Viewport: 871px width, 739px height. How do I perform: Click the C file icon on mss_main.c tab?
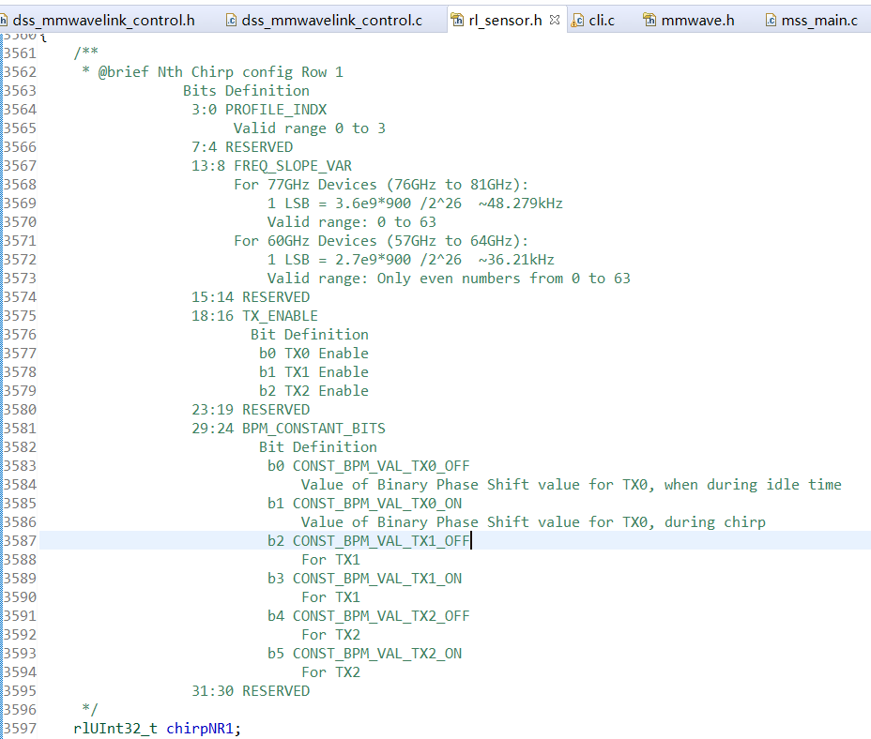771,21
